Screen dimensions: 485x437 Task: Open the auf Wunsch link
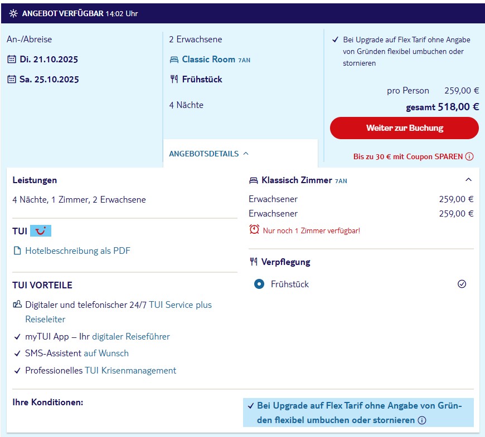tap(106, 353)
